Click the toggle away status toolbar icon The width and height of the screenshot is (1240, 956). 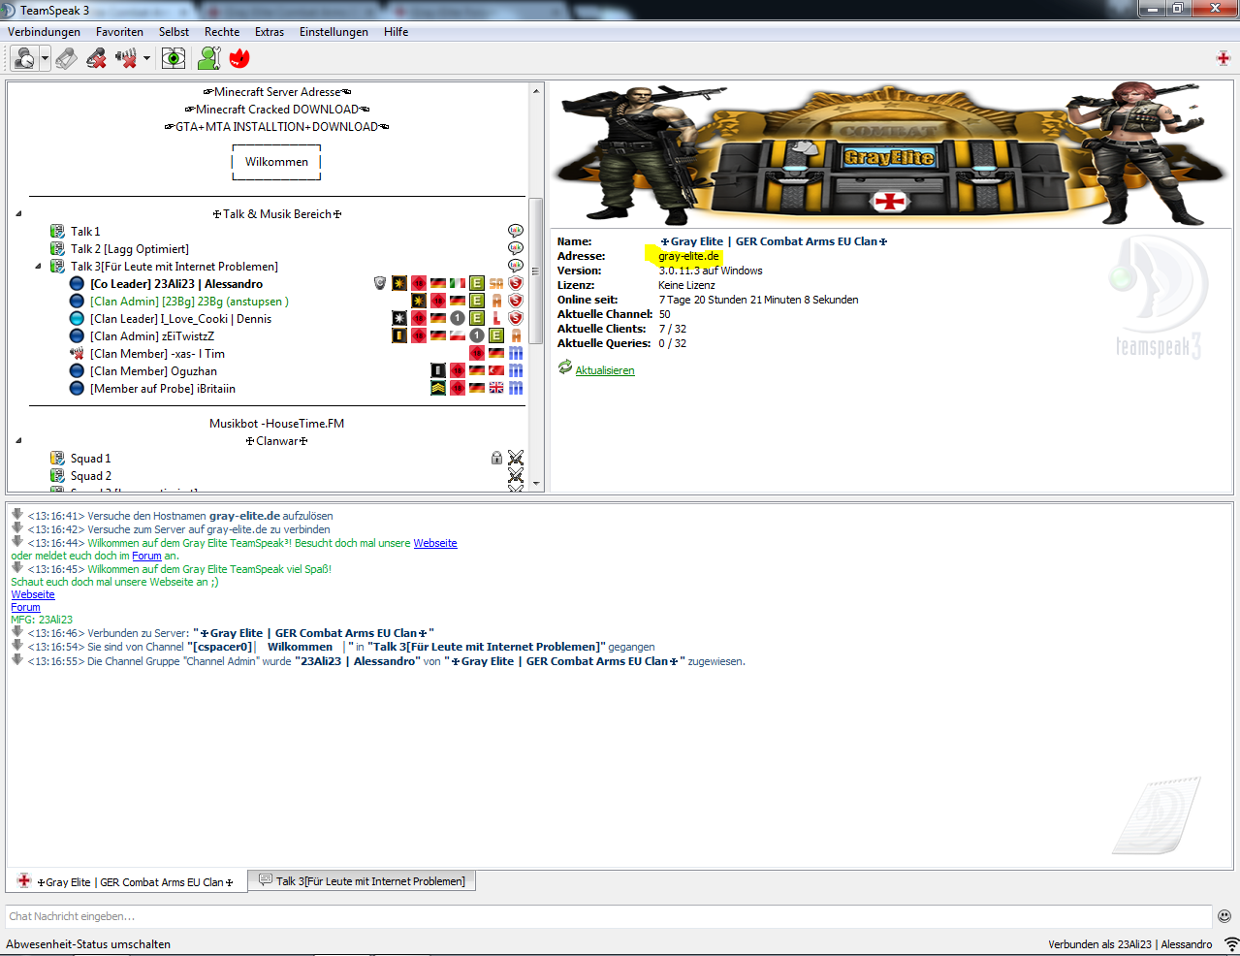tap(66, 58)
